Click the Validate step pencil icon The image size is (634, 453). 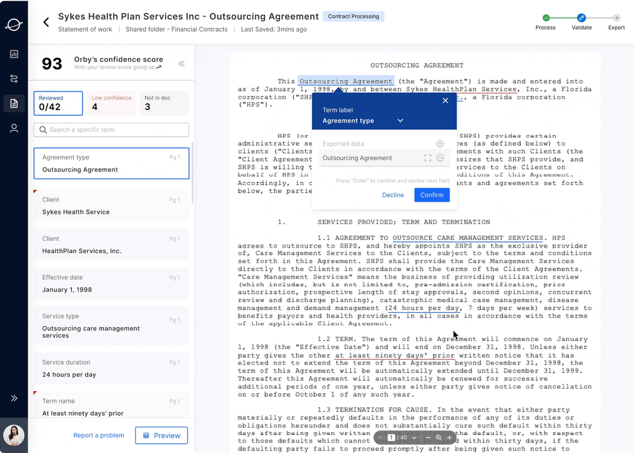pos(581,18)
